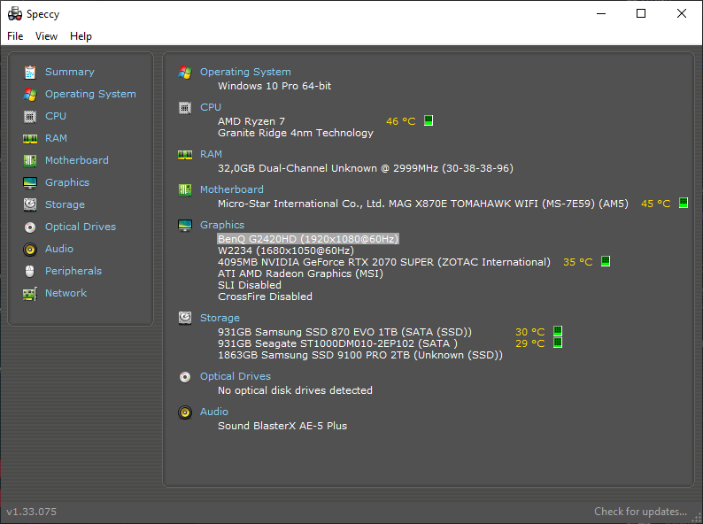The image size is (703, 524).
Task: Open Network section from sidebar
Action: [x=66, y=293]
